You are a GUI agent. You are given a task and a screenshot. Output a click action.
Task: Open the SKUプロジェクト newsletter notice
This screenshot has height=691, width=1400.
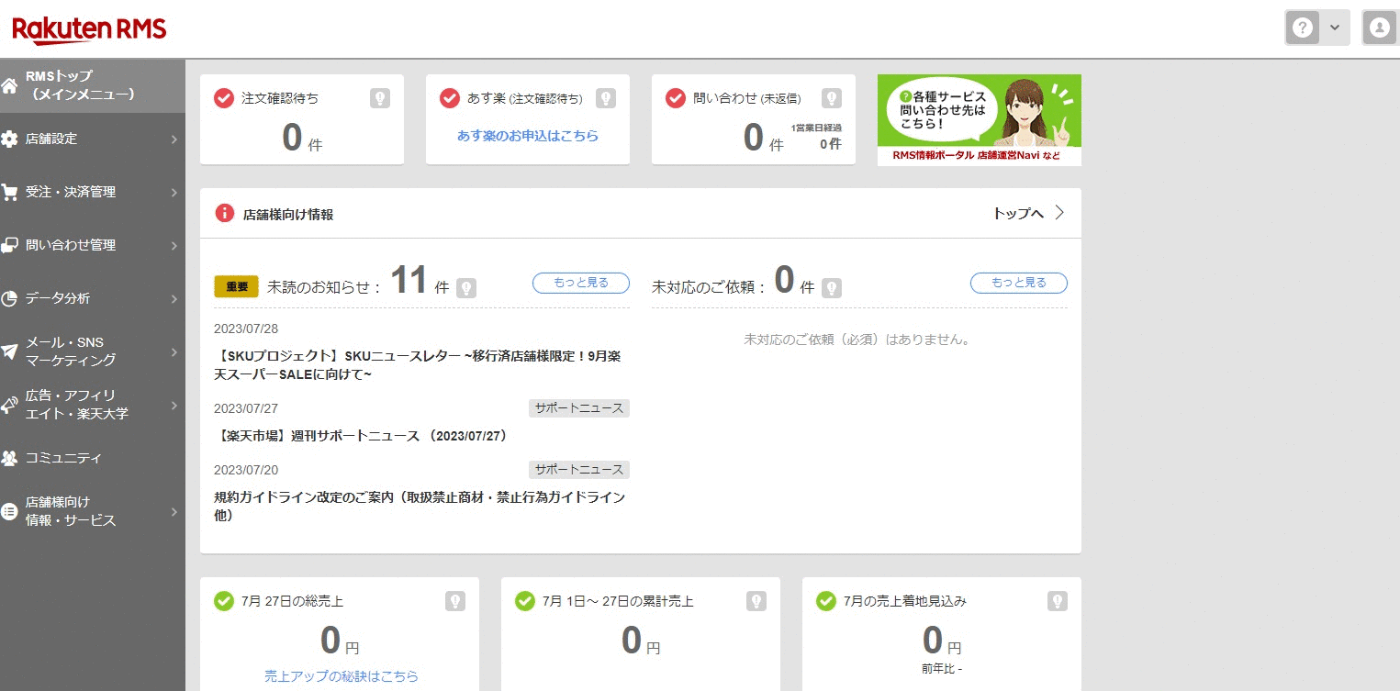pos(418,365)
